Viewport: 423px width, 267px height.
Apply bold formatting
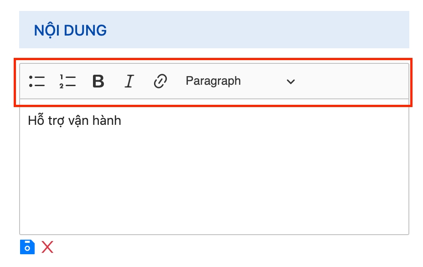98,82
